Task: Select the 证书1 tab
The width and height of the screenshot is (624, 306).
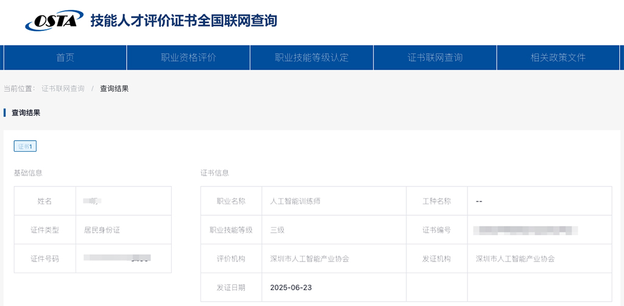Action: (x=26, y=146)
